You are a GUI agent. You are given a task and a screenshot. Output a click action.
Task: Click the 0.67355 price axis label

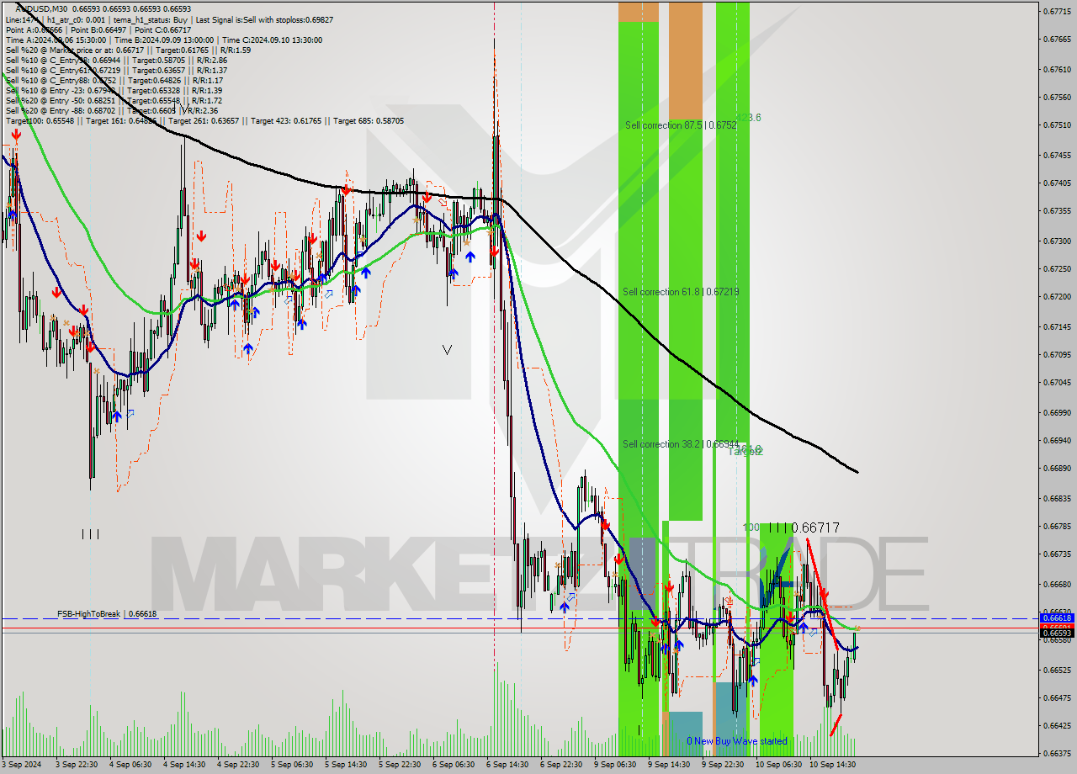click(1057, 211)
